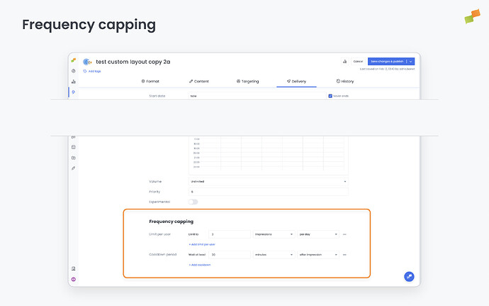Switch to the History tab

(x=345, y=81)
